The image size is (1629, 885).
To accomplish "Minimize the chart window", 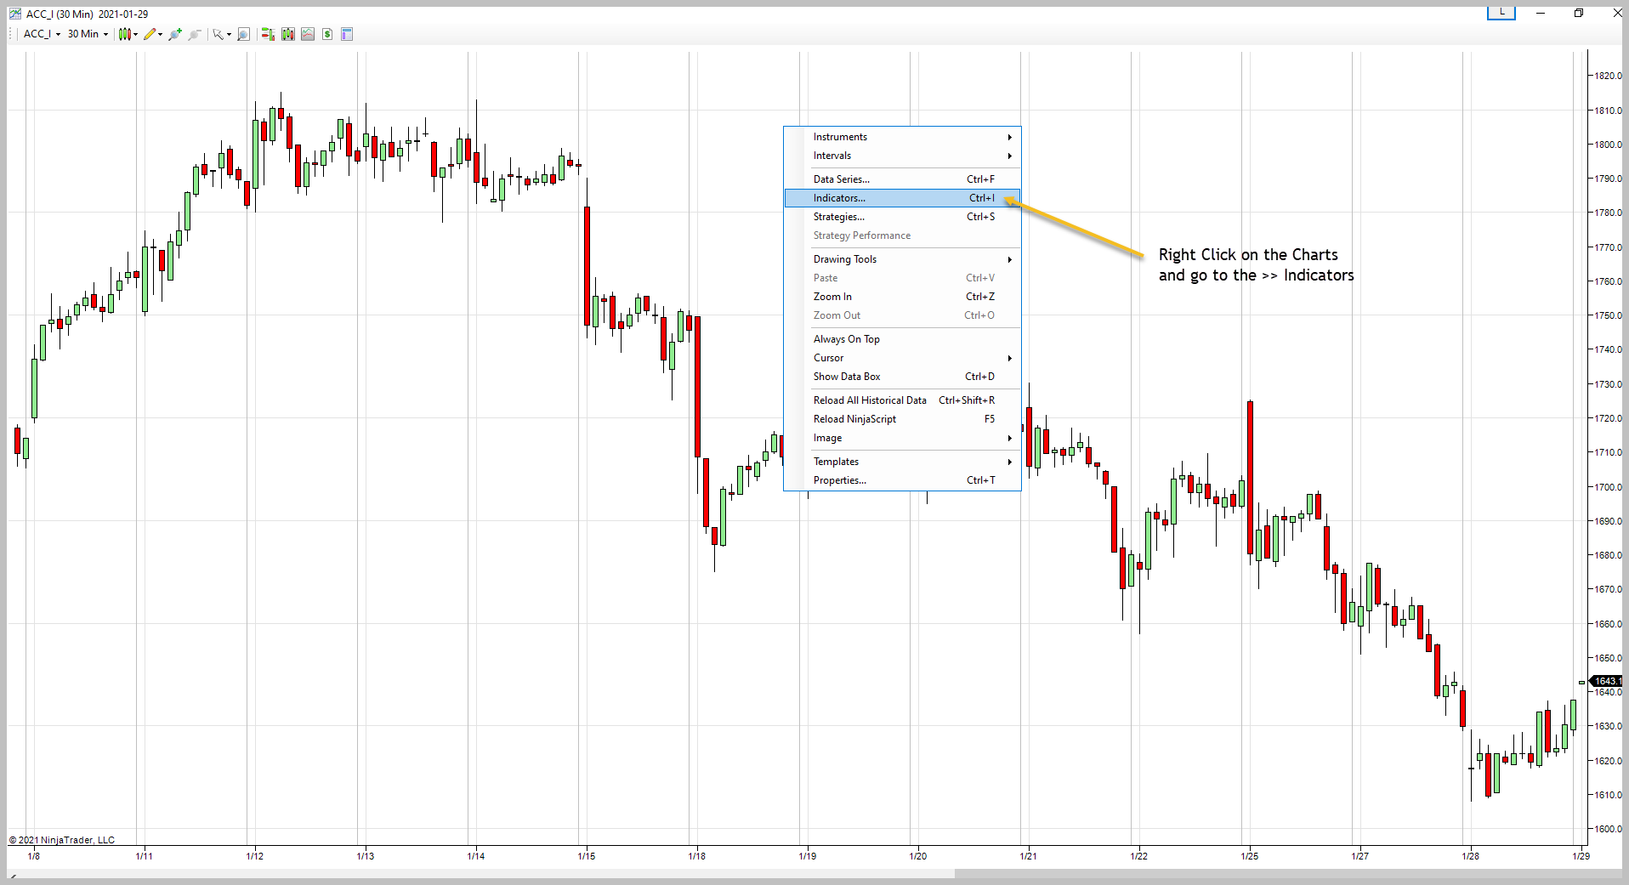I will pos(1540,13).
